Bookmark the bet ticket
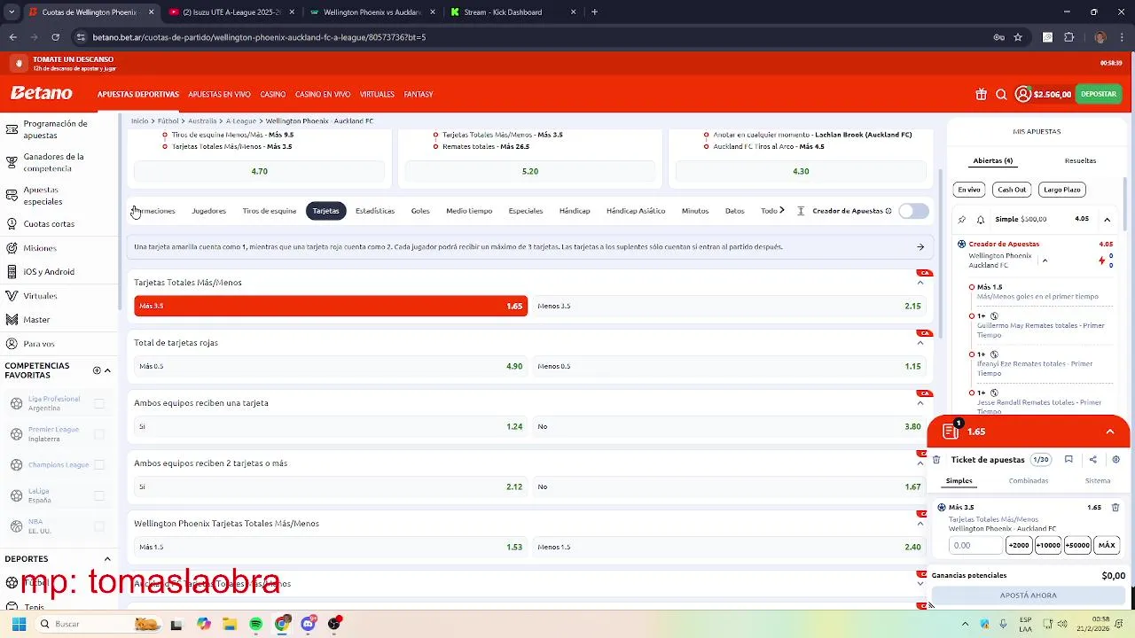1135x638 pixels. pyautogui.click(x=1068, y=460)
